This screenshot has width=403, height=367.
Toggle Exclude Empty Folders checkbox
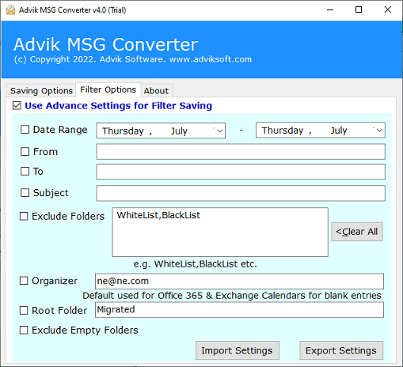[x=24, y=330]
